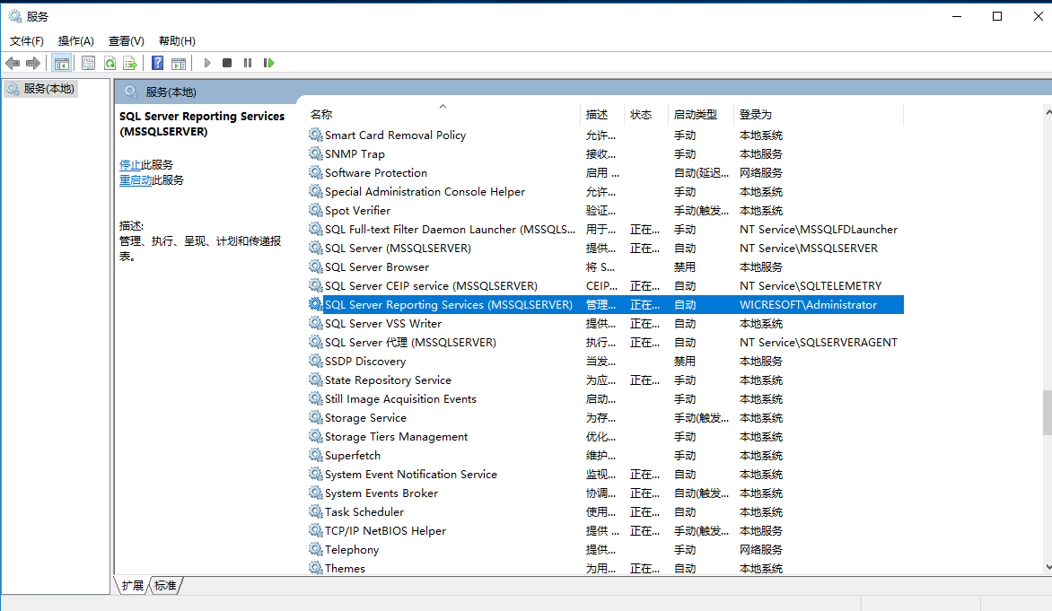Image resolution: width=1052 pixels, height=611 pixels.
Task: Select State Repository Service row
Action: (606, 380)
